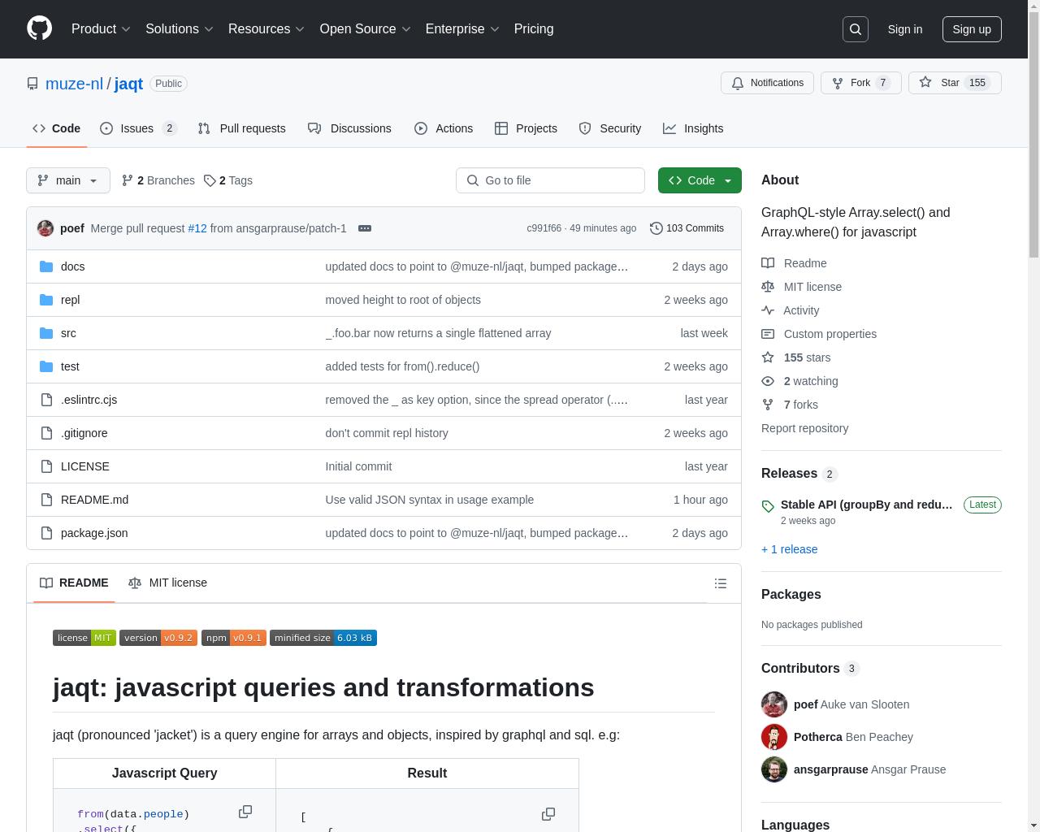
Task: Open the .gitignore file
Action: tap(84, 433)
